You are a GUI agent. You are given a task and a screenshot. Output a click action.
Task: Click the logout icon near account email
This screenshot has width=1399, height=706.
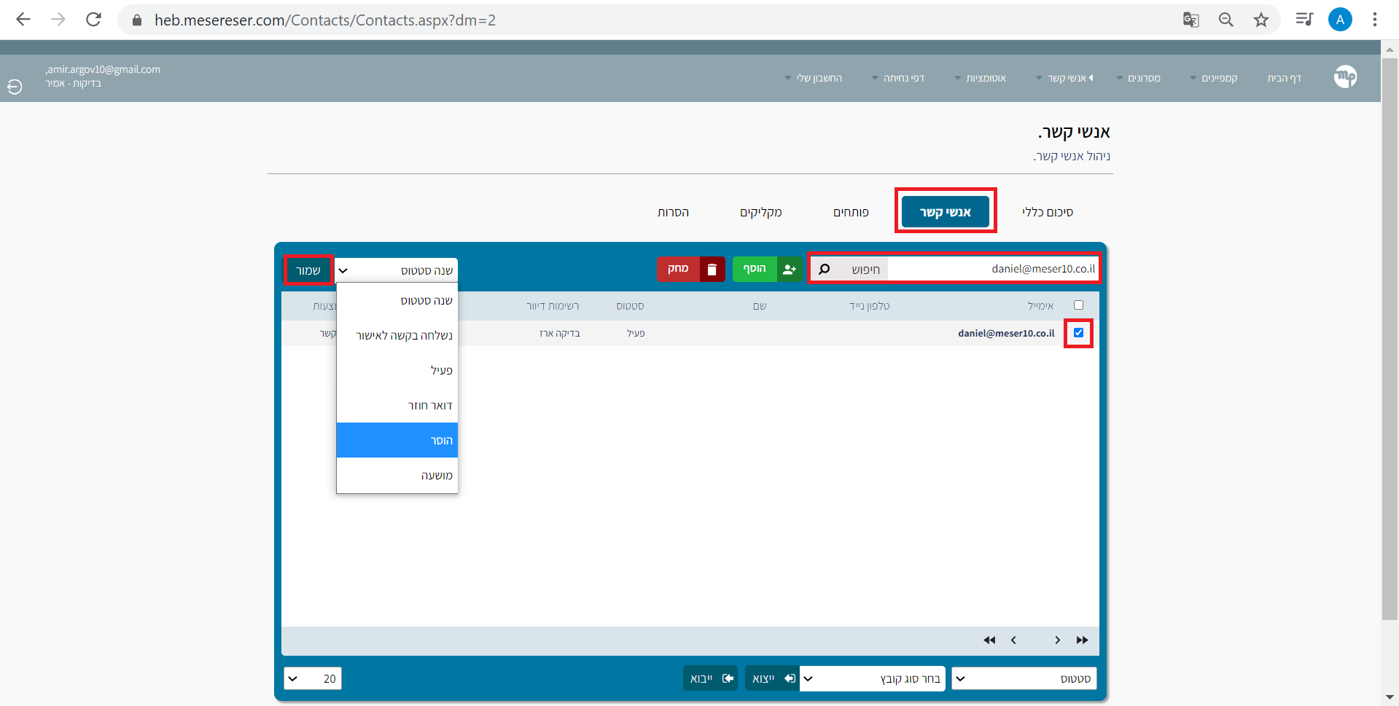(15, 87)
